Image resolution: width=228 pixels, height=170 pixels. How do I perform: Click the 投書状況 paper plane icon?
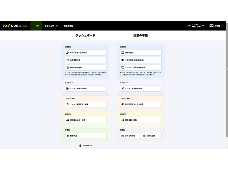(x=67, y=135)
